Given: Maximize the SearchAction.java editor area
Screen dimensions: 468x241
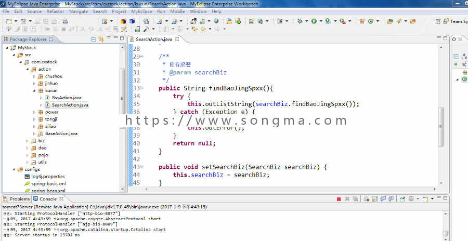Looking at the screenshot, I should click(445, 38).
